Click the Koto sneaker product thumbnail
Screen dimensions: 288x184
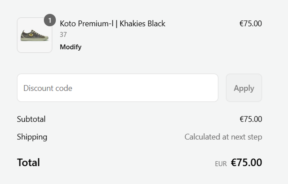[35, 35]
